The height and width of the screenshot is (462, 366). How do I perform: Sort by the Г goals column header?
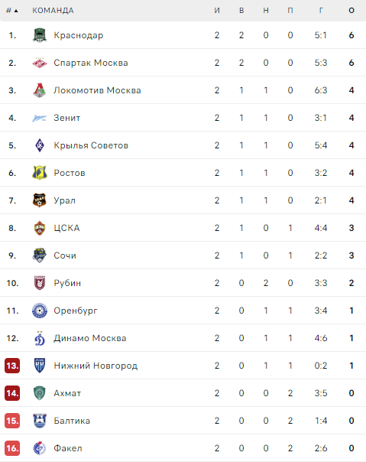pos(321,11)
